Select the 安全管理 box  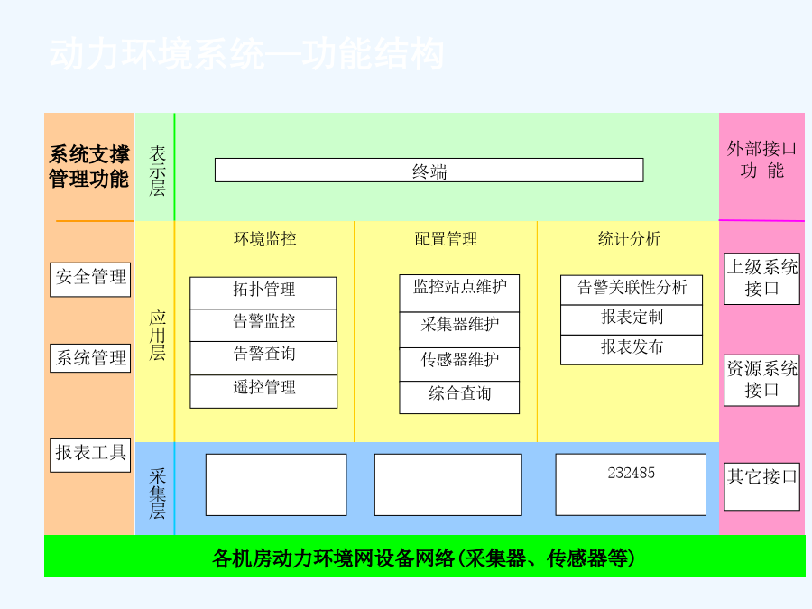(90, 280)
